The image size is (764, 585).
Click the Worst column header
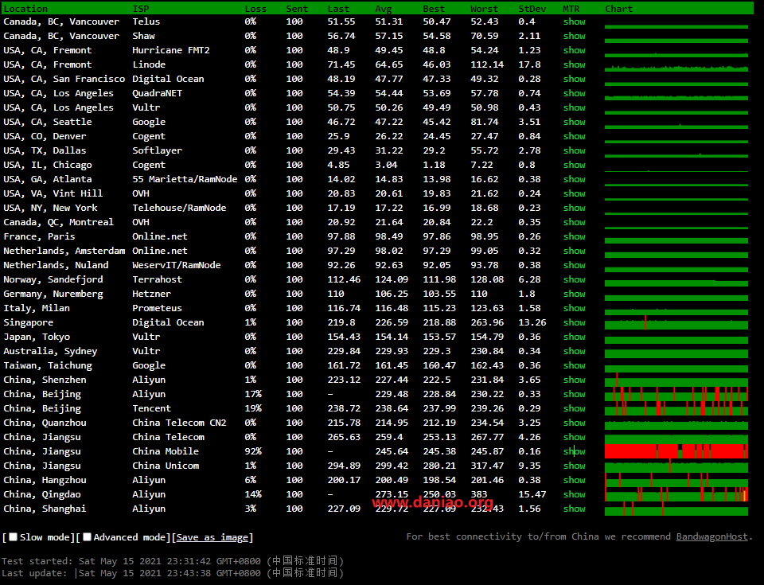[x=484, y=9]
